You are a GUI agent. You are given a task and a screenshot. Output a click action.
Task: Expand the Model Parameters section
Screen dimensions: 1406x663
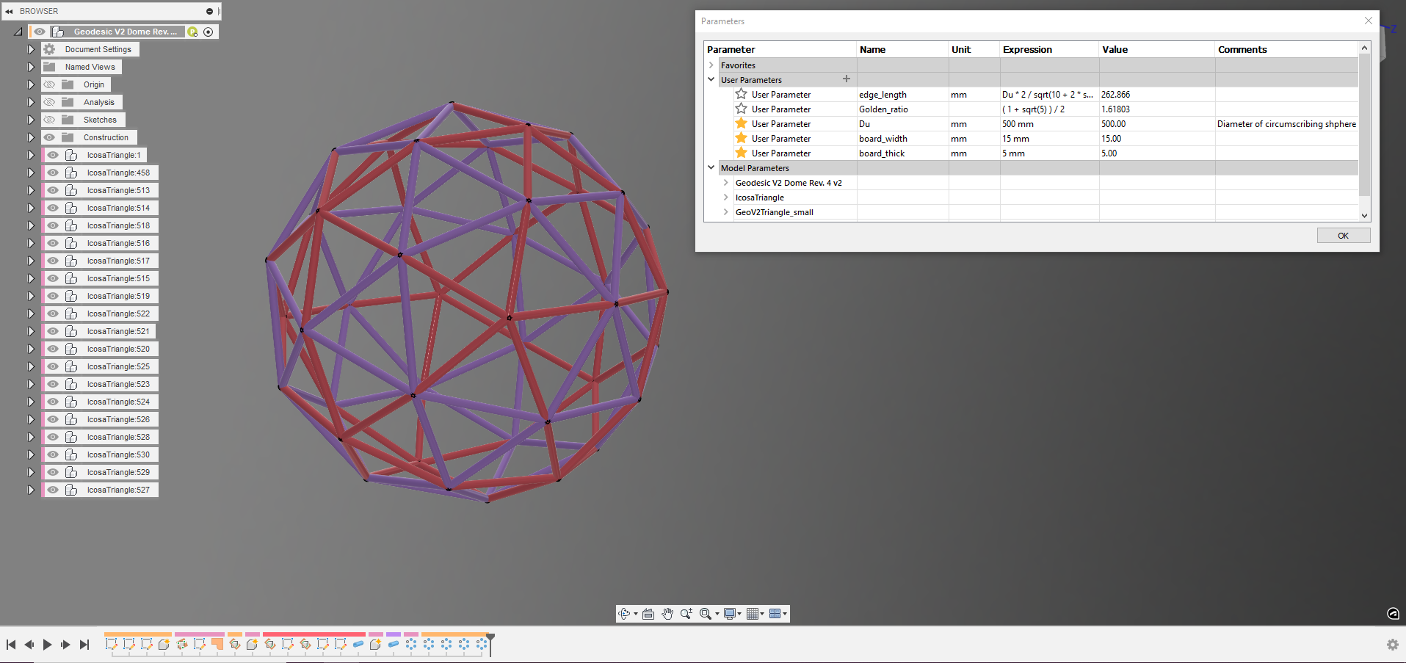coord(711,167)
